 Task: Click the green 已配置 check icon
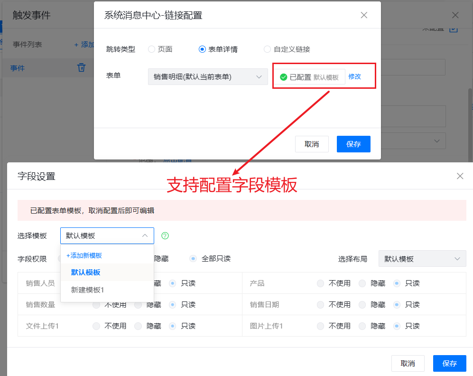[x=284, y=77]
